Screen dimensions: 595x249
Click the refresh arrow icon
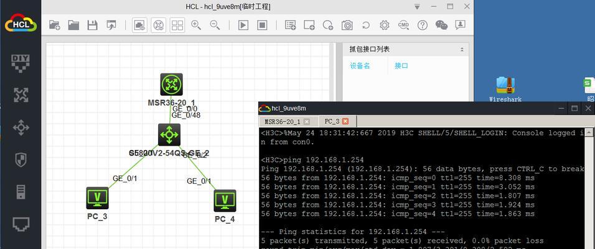pyautogui.click(x=366, y=26)
